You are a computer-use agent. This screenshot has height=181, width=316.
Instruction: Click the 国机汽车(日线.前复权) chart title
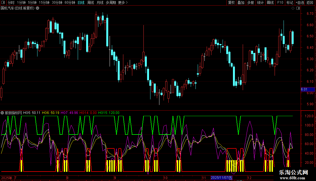tap(18, 8)
